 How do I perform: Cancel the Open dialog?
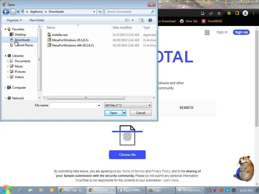coord(141,113)
